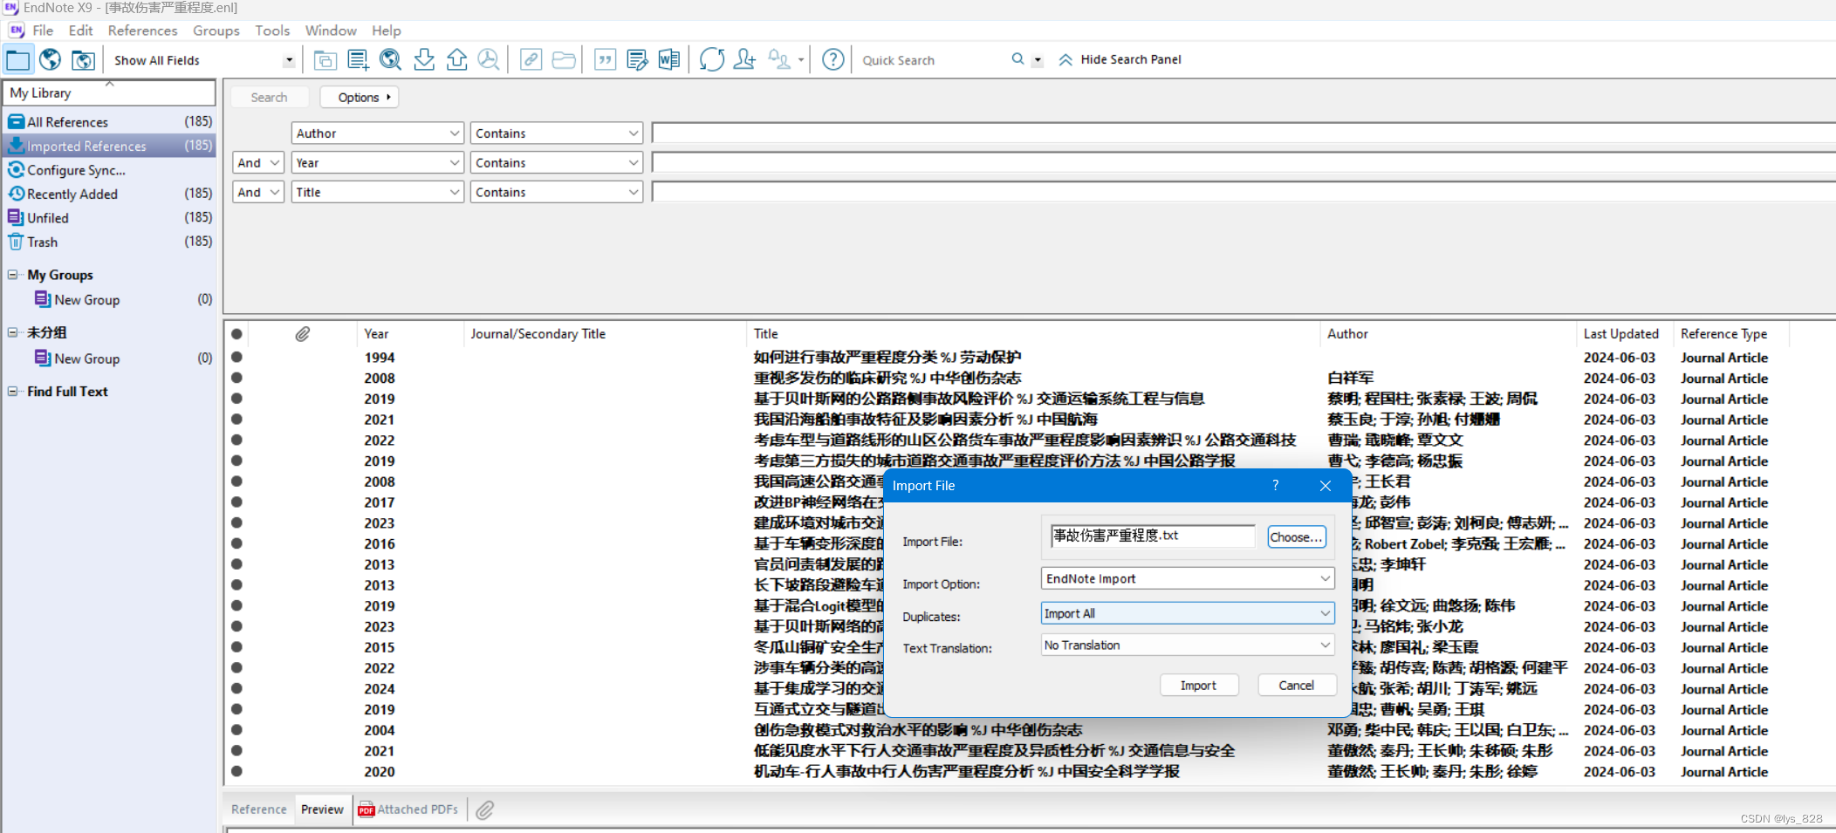Click the Export upload arrow icon
Screen dimensions: 1836x833
456,60
